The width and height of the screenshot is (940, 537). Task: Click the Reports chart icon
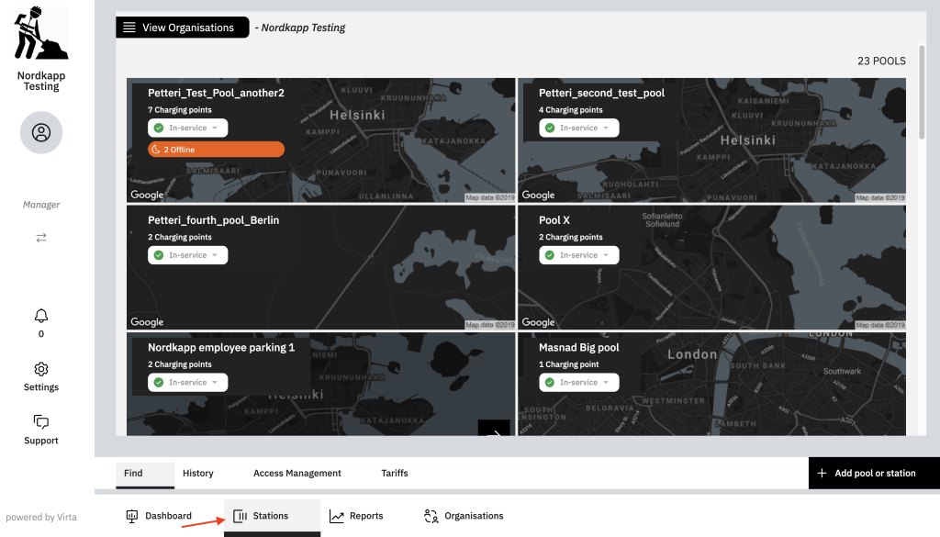[337, 516]
